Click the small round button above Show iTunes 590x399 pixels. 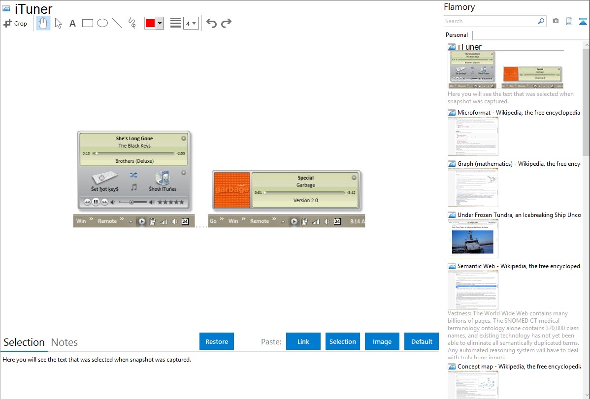[184, 173]
